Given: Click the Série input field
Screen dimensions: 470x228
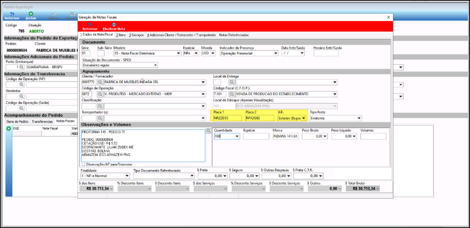Looking at the screenshot, I should click(86, 53).
